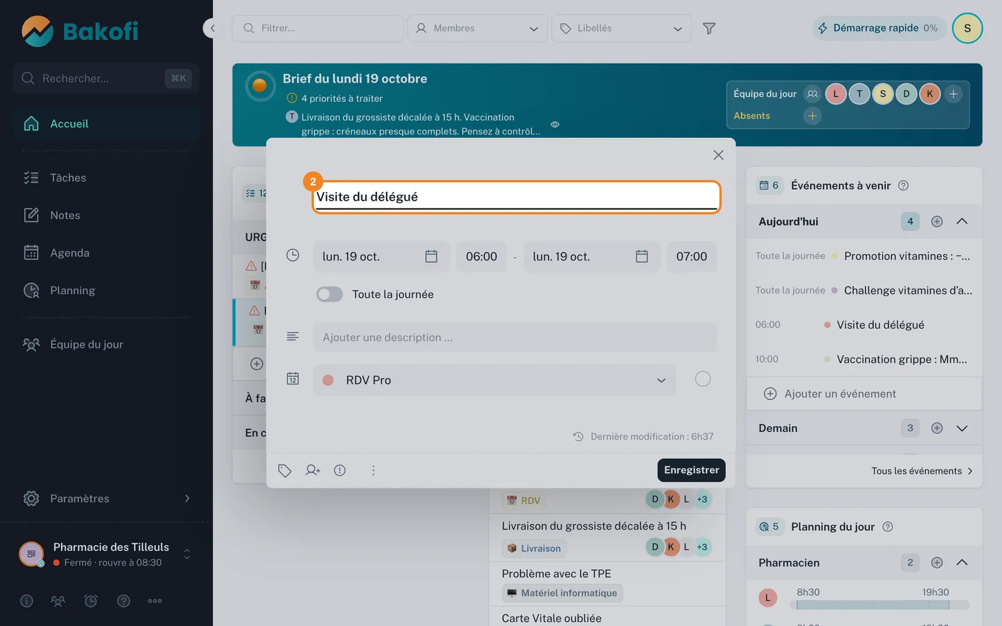Open the start date calendar picker icon
This screenshot has width=1002, height=626.
pyautogui.click(x=431, y=256)
